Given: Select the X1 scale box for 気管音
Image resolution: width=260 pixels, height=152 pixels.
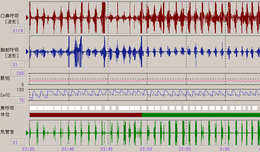Looking at the screenshot, I should pos(18,142).
